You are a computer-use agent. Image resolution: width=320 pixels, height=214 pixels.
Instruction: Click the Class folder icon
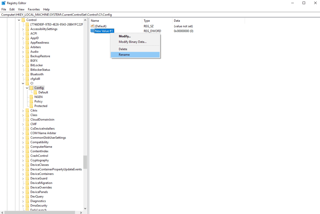coord(27,115)
